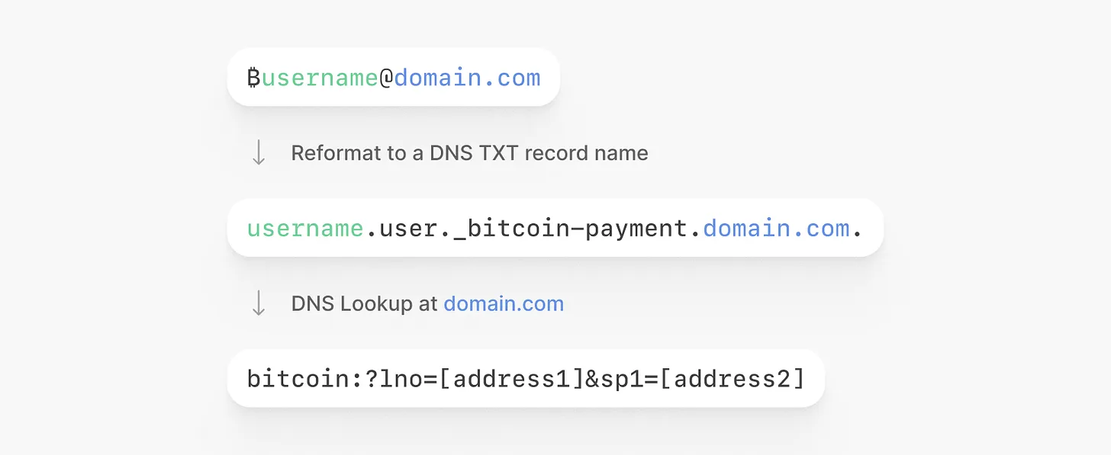Click the down arrow beside Reformat text
Image resolution: width=1111 pixels, height=455 pixels.
coord(259,152)
